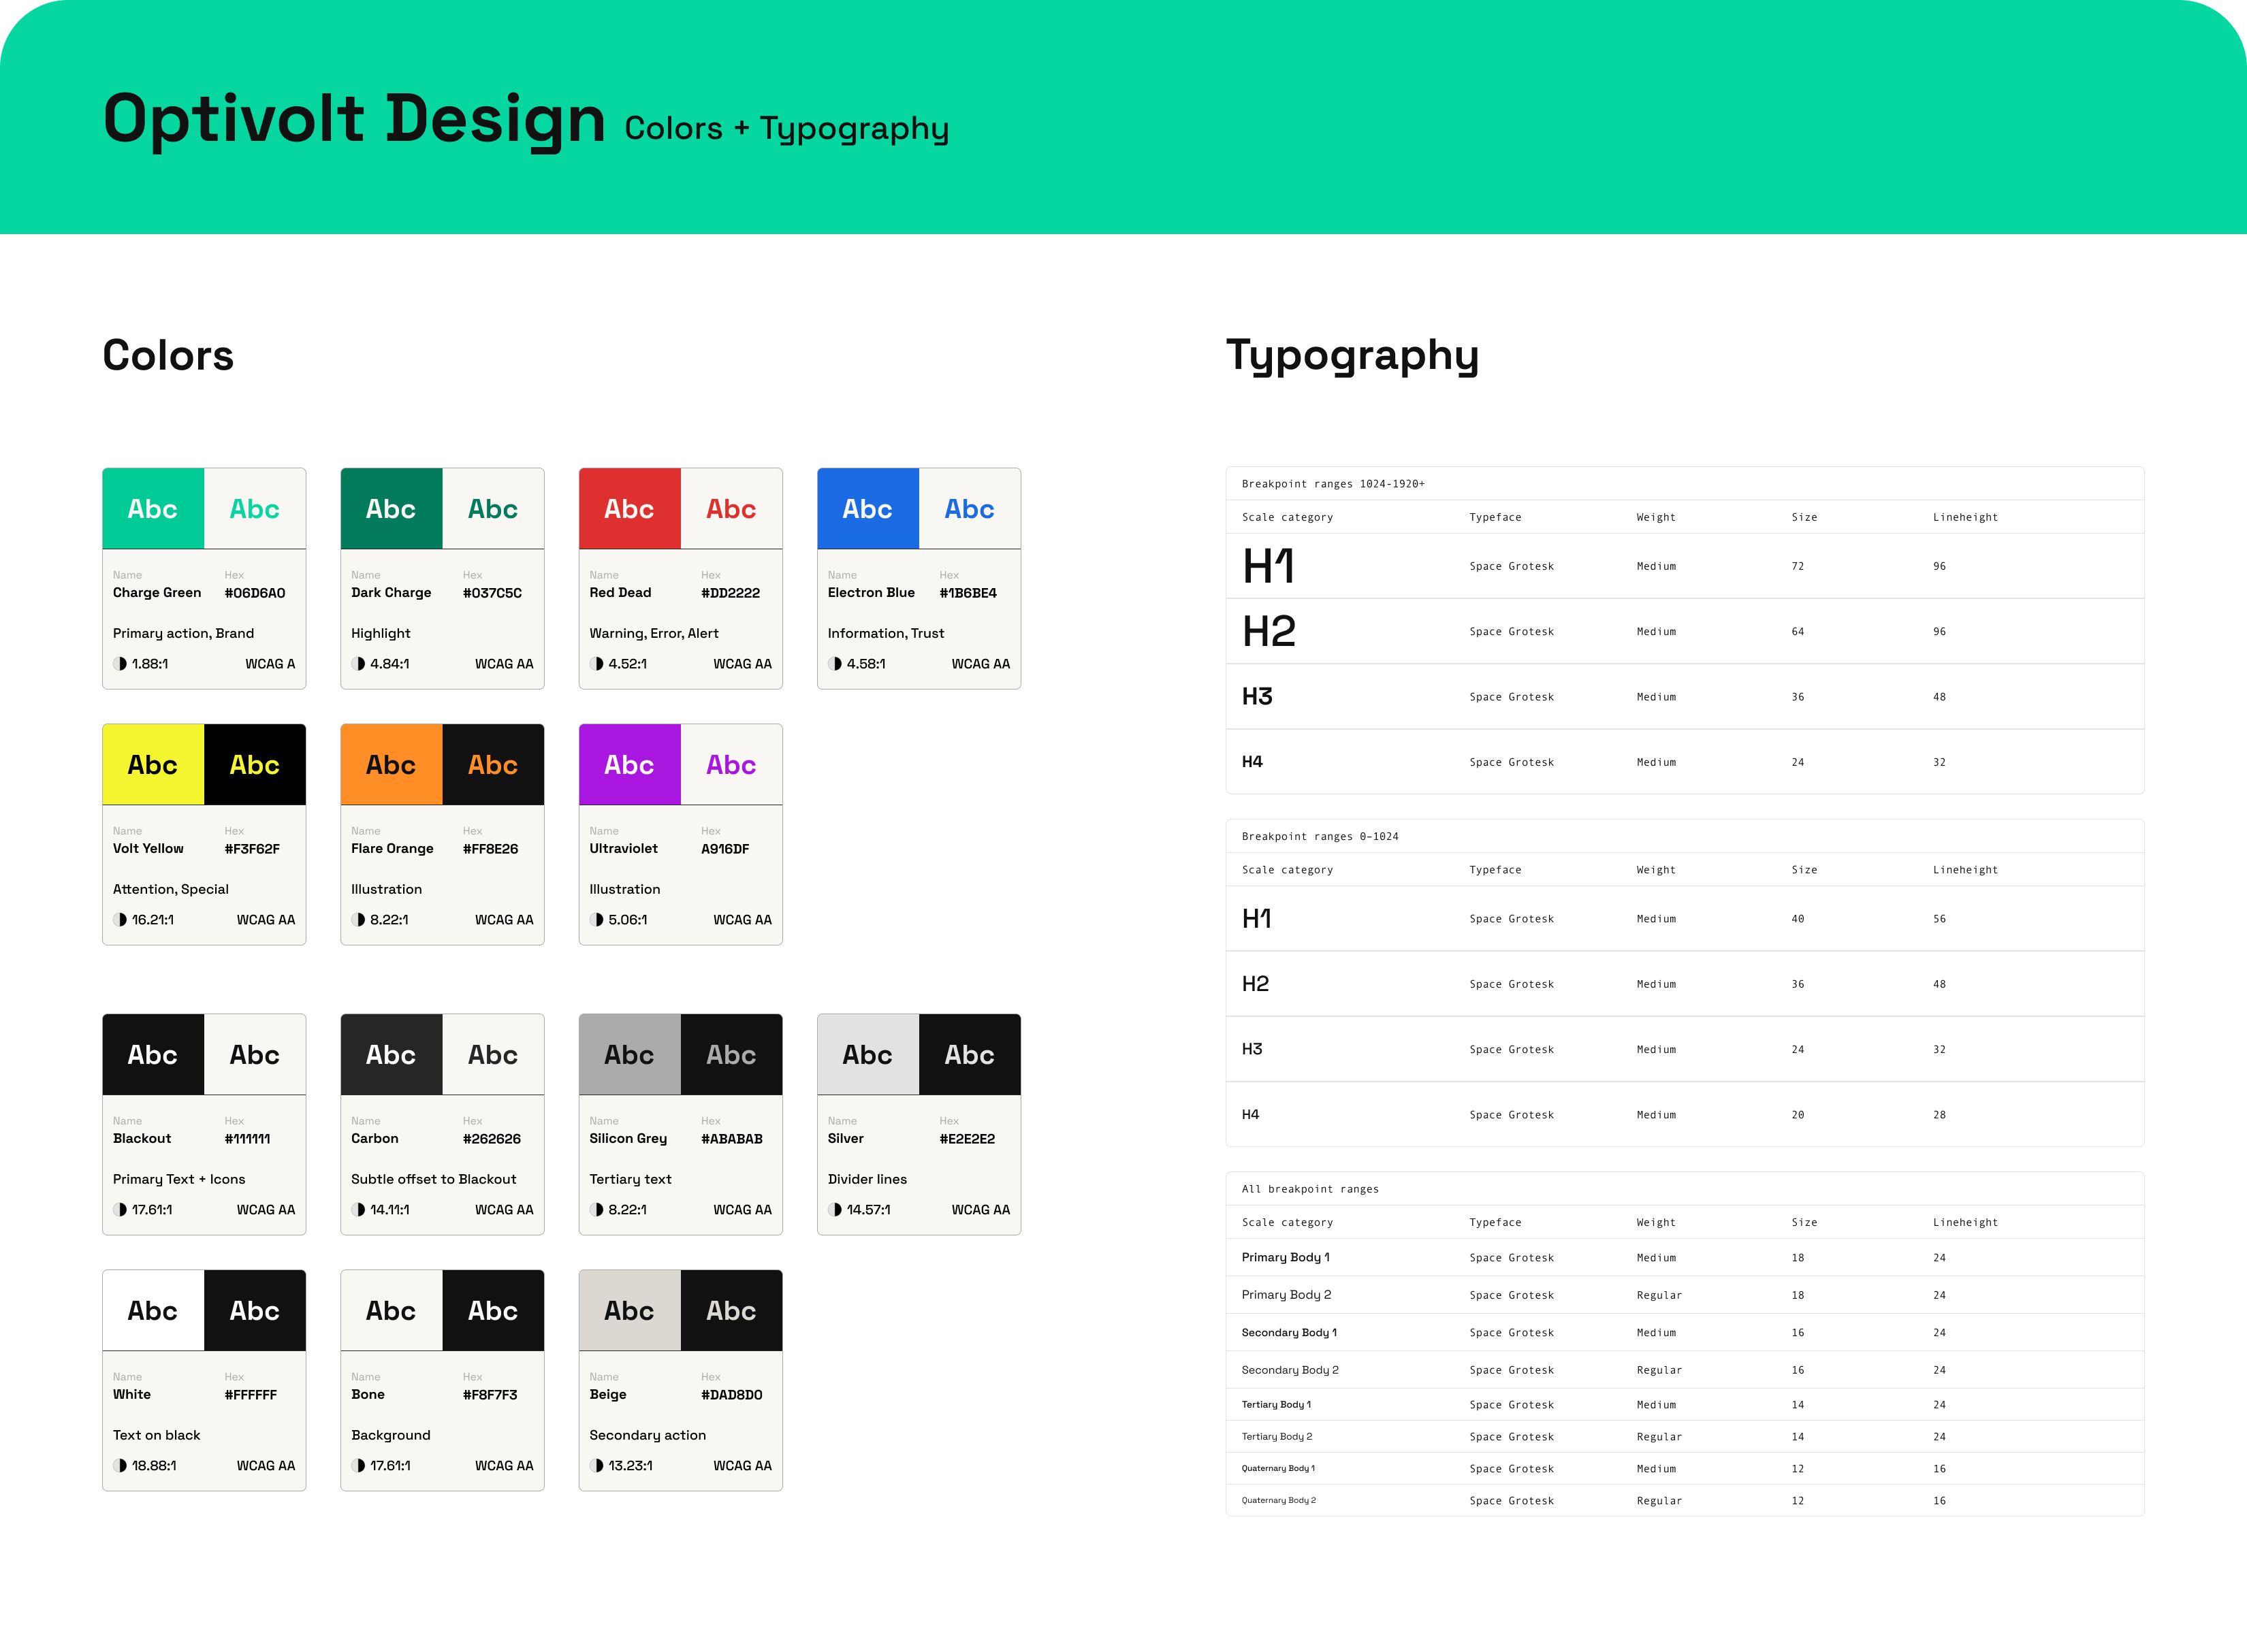The width and height of the screenshot is (2247, 1652).
Task: Select Breakpoint ranges 1024-1920+ header row
Action: [1333, 484]
